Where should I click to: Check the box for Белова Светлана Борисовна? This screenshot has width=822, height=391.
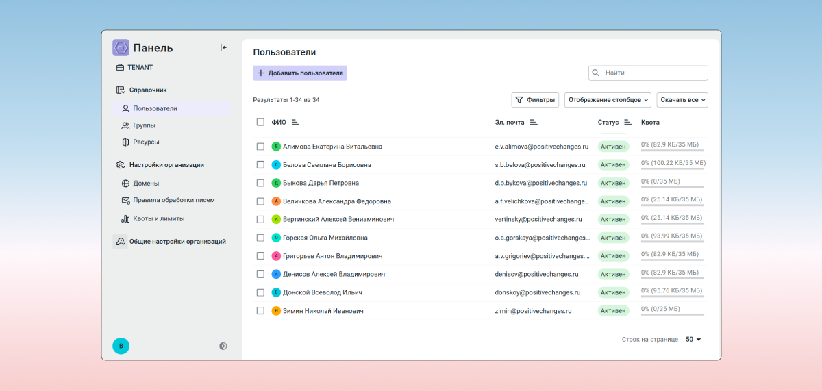click(x=260, y=165)
